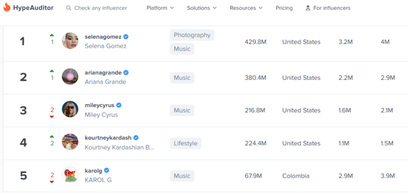Click KAROL G's verified badge icon
Screen dimensions: 408x193
[x=107, y=170]
